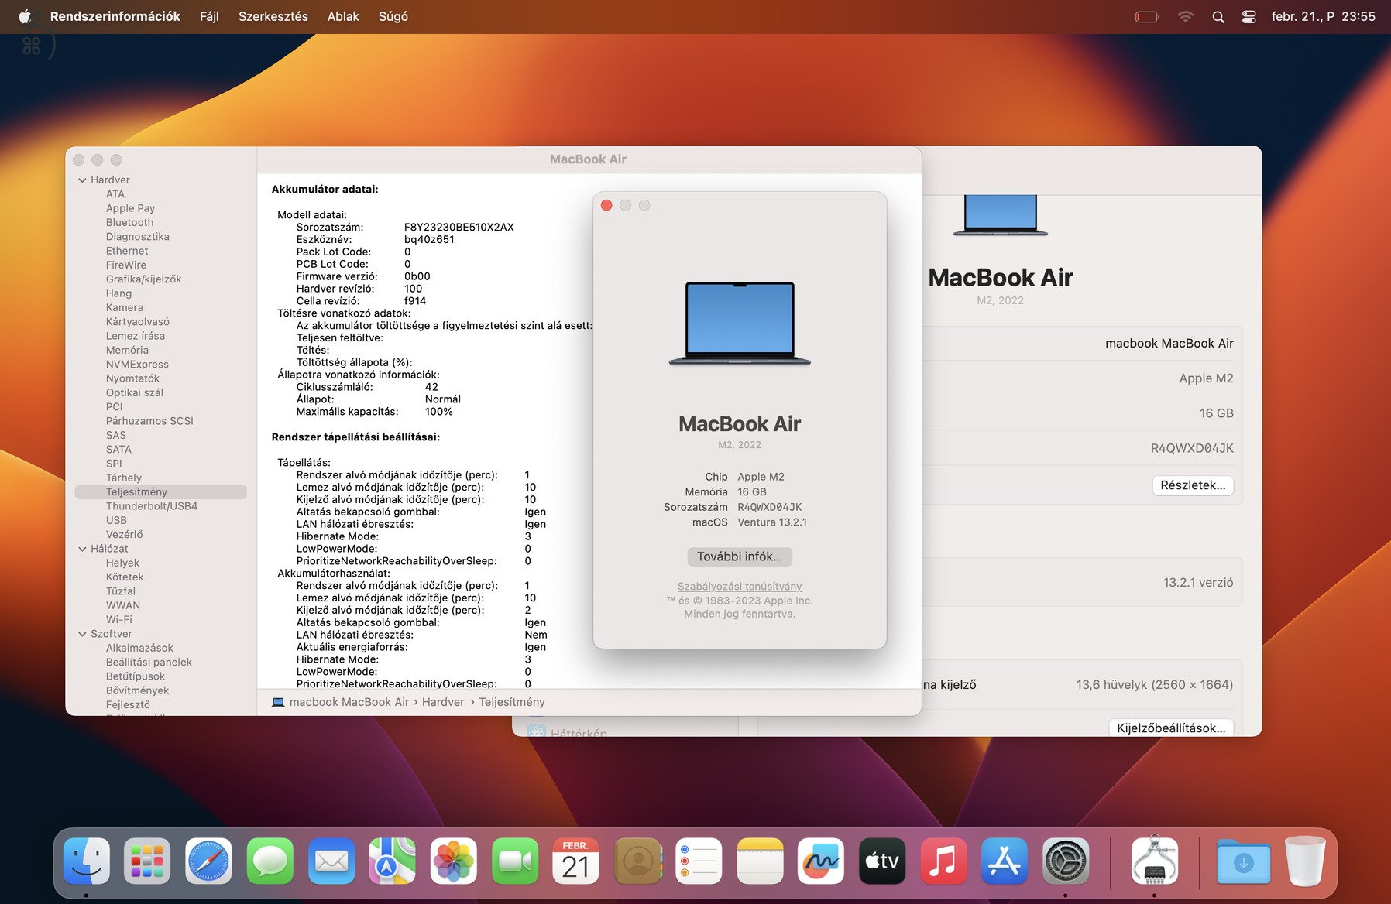Image resolution: width=1391 pixels, height=904 pixels.
Task: Select NVMExpress in the sidebar
Action: point(137,365)
